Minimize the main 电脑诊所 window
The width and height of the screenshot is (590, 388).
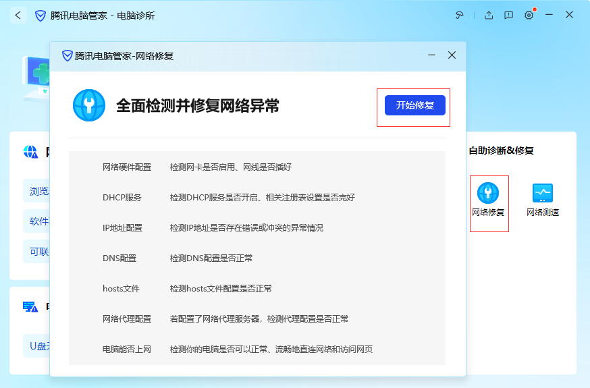point(549,15)
